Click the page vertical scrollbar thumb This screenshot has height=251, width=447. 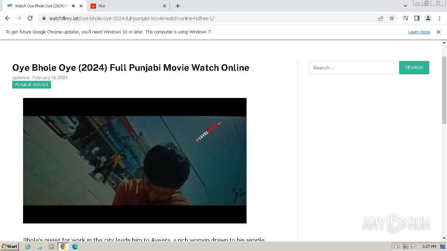pyautogui.click(x=444, y=90)
